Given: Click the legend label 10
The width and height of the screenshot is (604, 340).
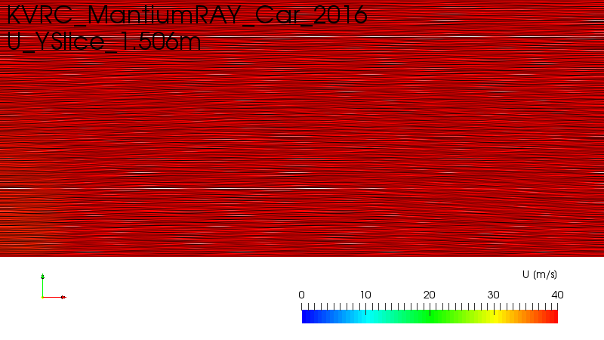Looking at the screenshot, I should [x=365, y=295].
